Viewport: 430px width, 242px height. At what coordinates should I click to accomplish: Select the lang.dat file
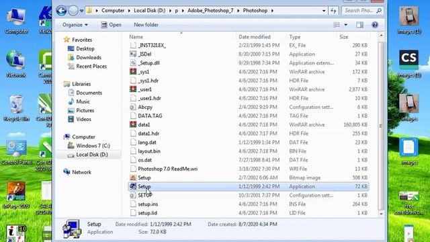coord(147,143)
